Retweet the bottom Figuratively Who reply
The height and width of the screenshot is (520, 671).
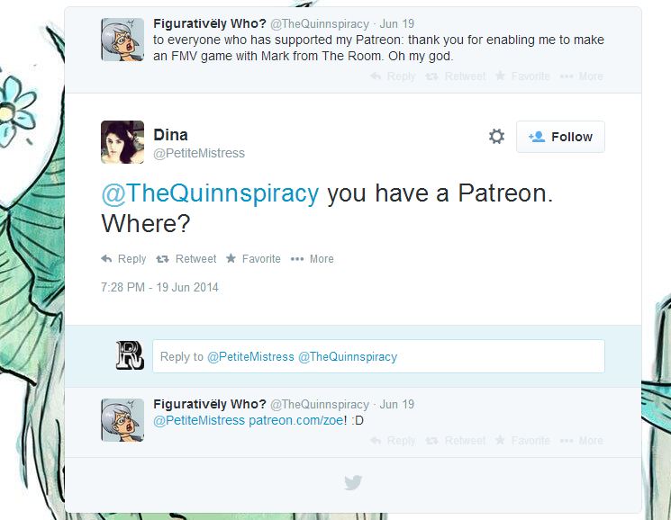456,441
